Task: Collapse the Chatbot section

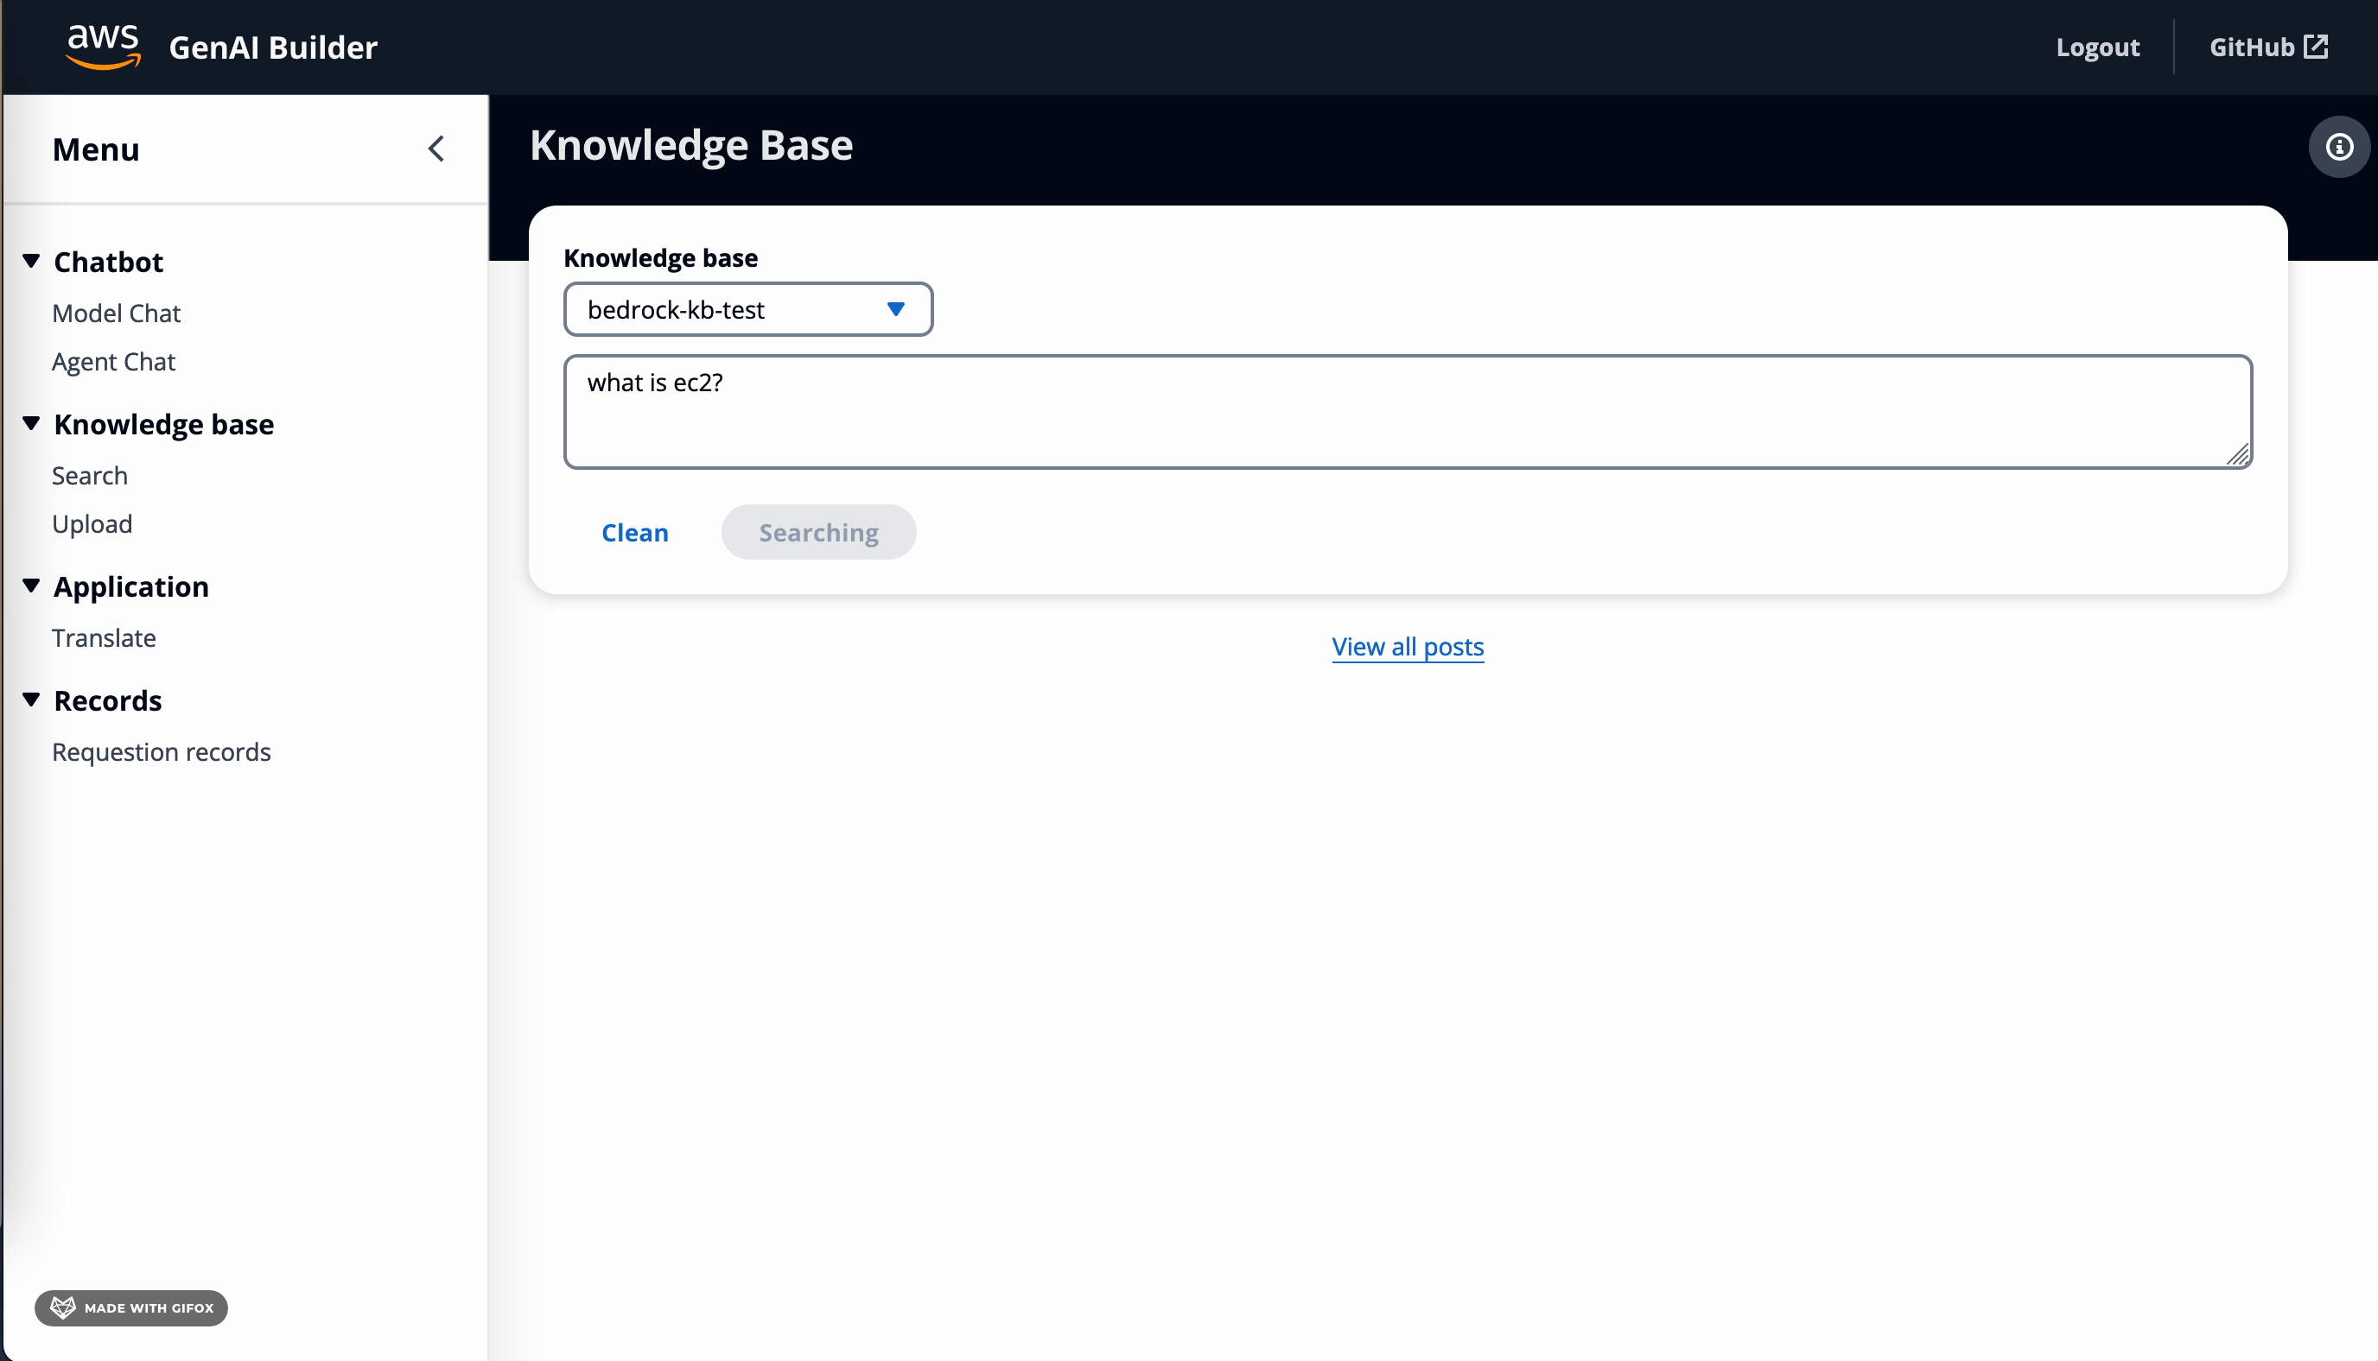Action: pyautogui.click(x=31, y=261)
